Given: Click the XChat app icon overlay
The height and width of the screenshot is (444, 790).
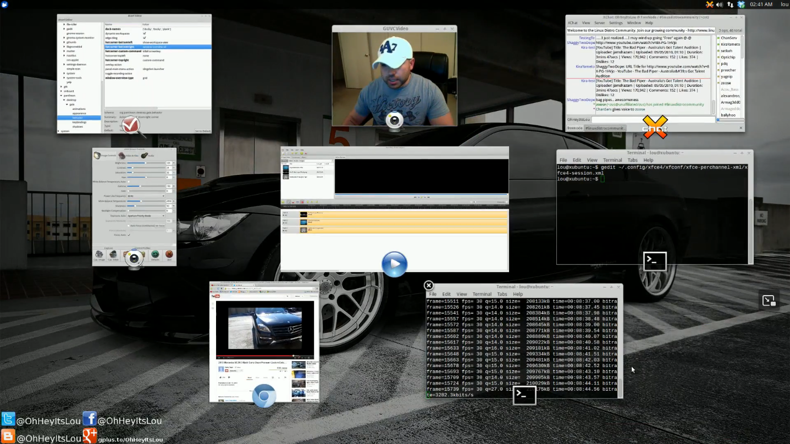Looking at the screenshot, I should 655,127.
